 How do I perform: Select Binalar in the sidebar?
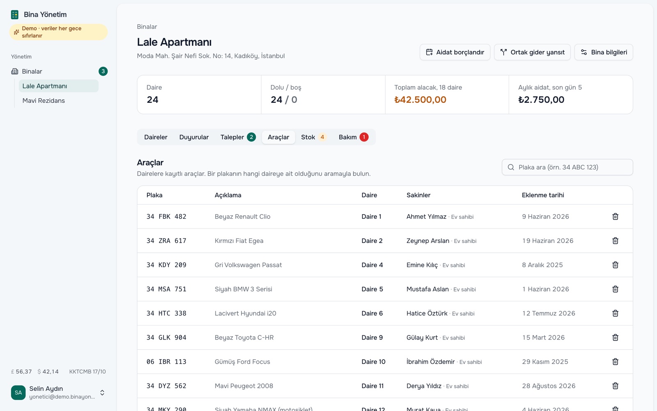pos(59,72)
